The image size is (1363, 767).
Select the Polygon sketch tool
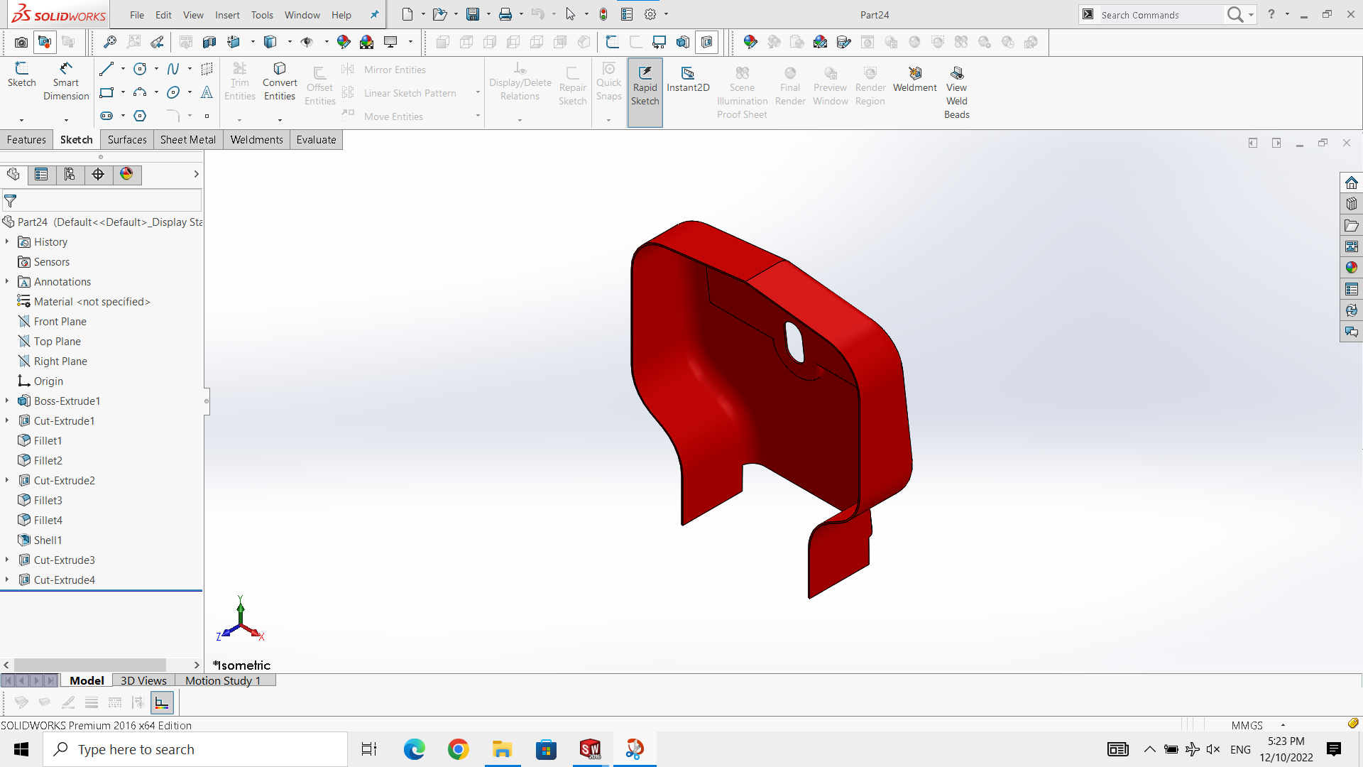point(140,116)
